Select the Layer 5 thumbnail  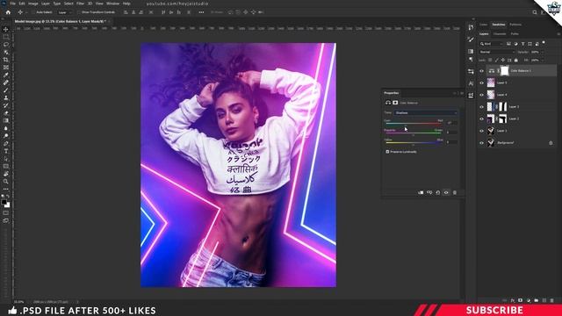click(x=491, y=83)
